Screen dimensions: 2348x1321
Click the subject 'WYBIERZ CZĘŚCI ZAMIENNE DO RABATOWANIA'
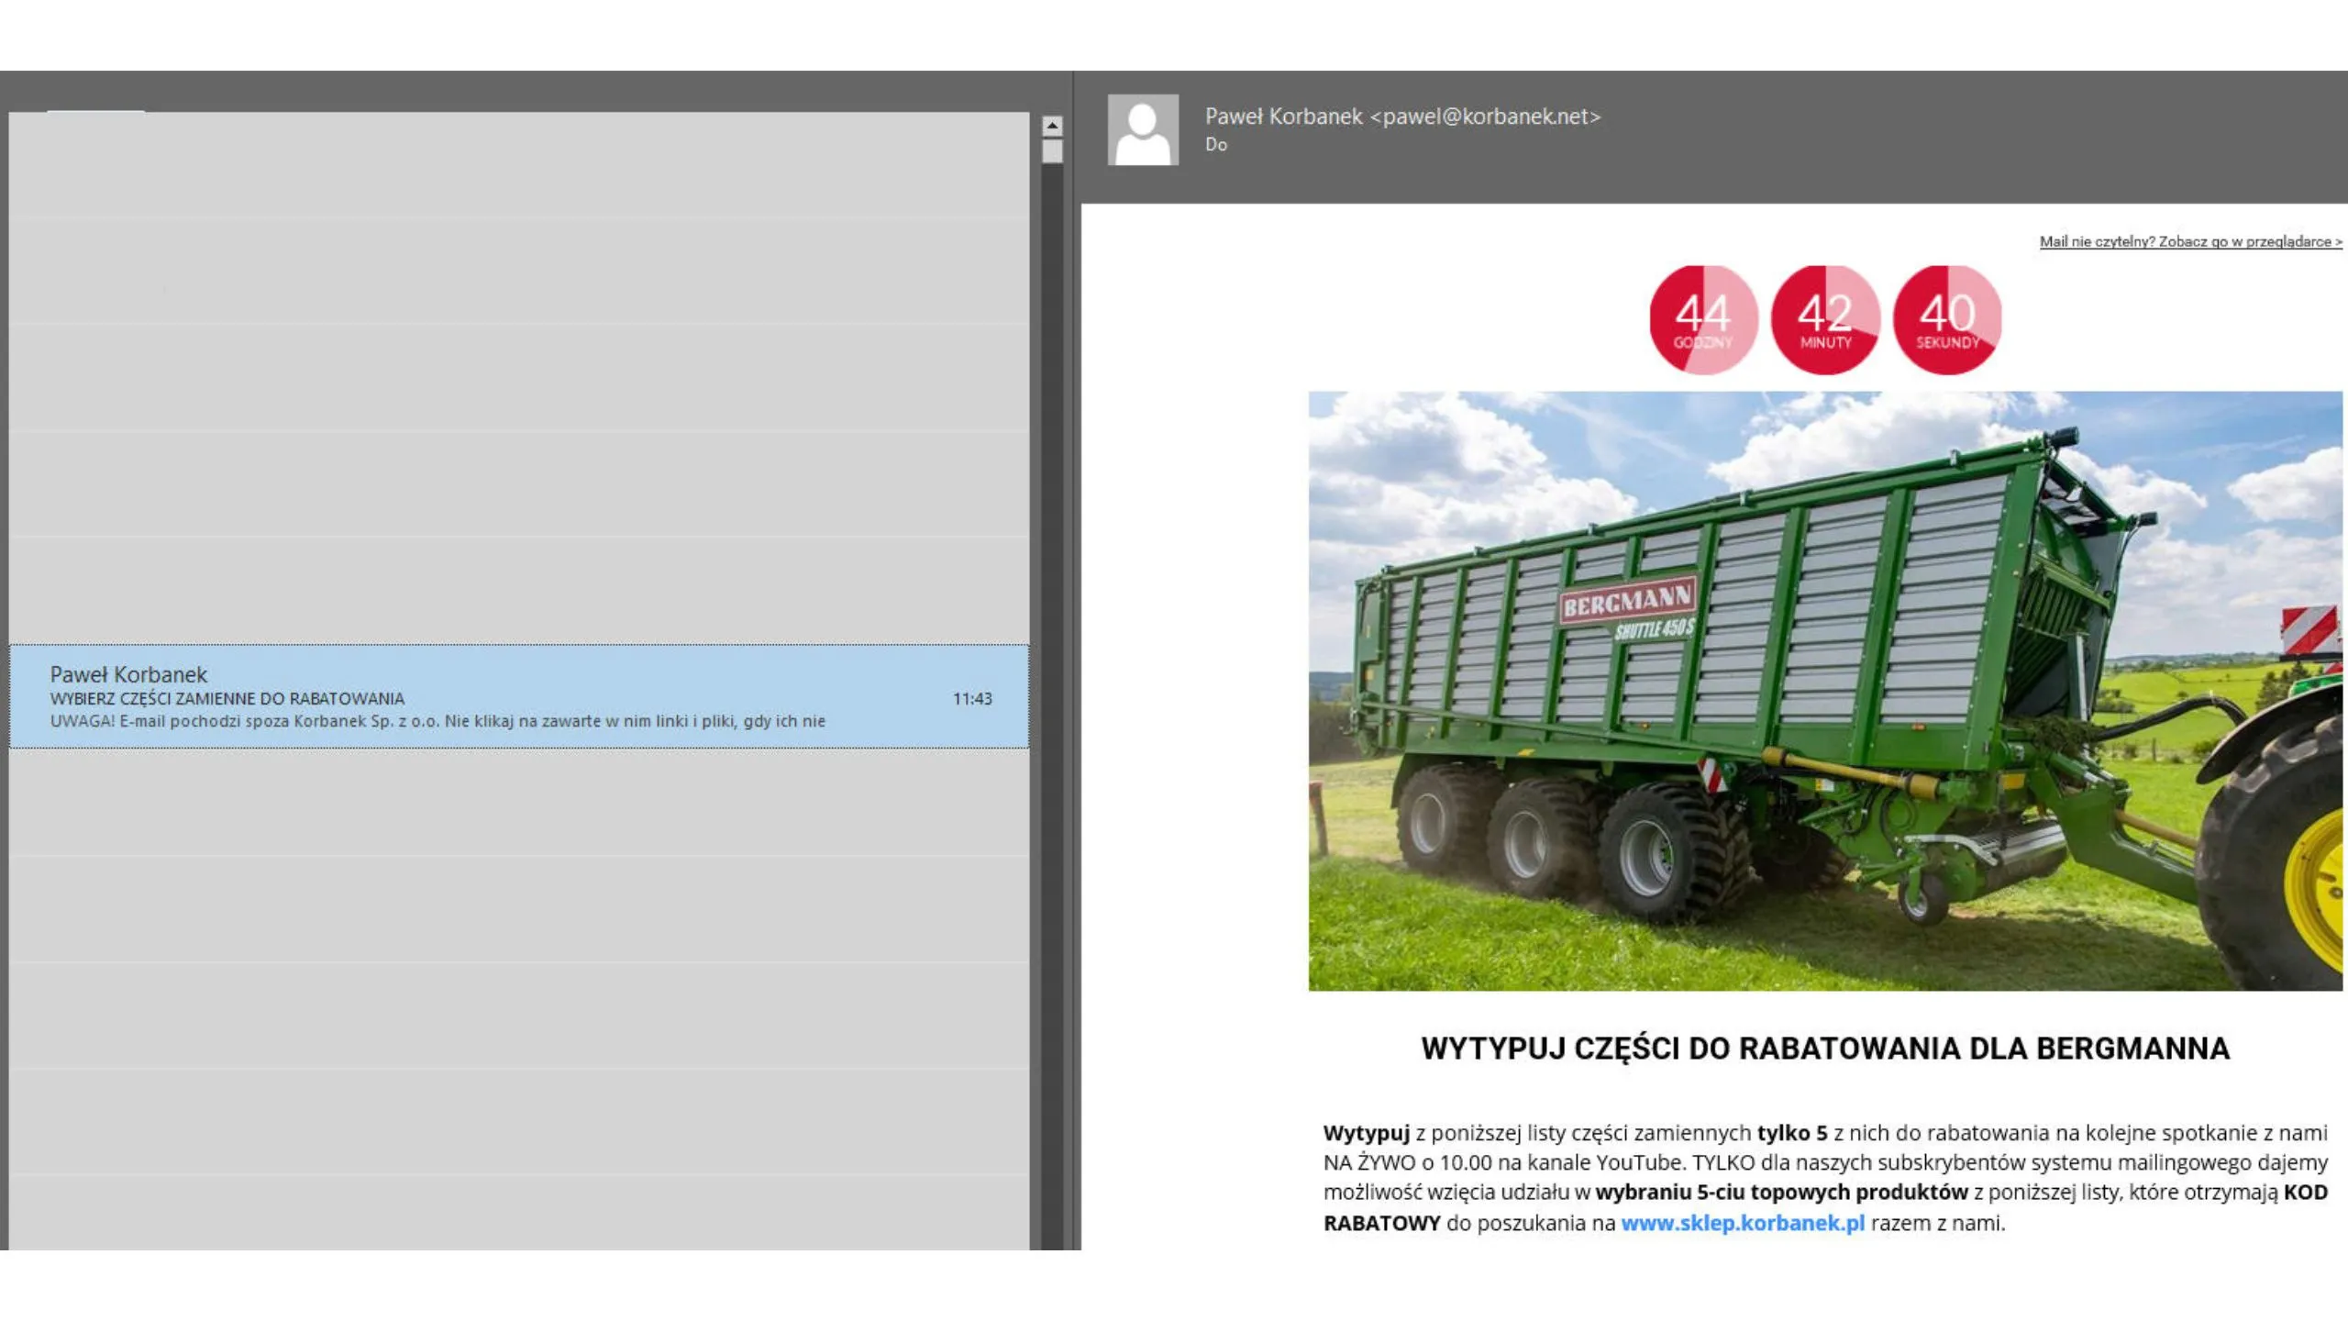pyautogui.click(x=227, y=699)
